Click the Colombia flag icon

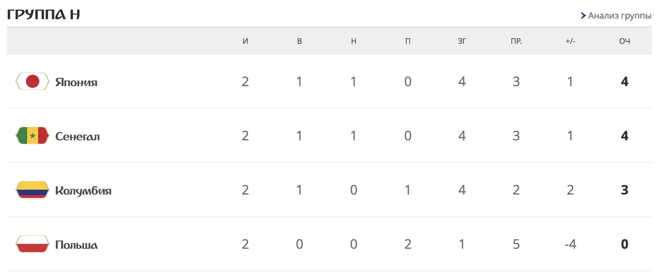coord(32,190)
